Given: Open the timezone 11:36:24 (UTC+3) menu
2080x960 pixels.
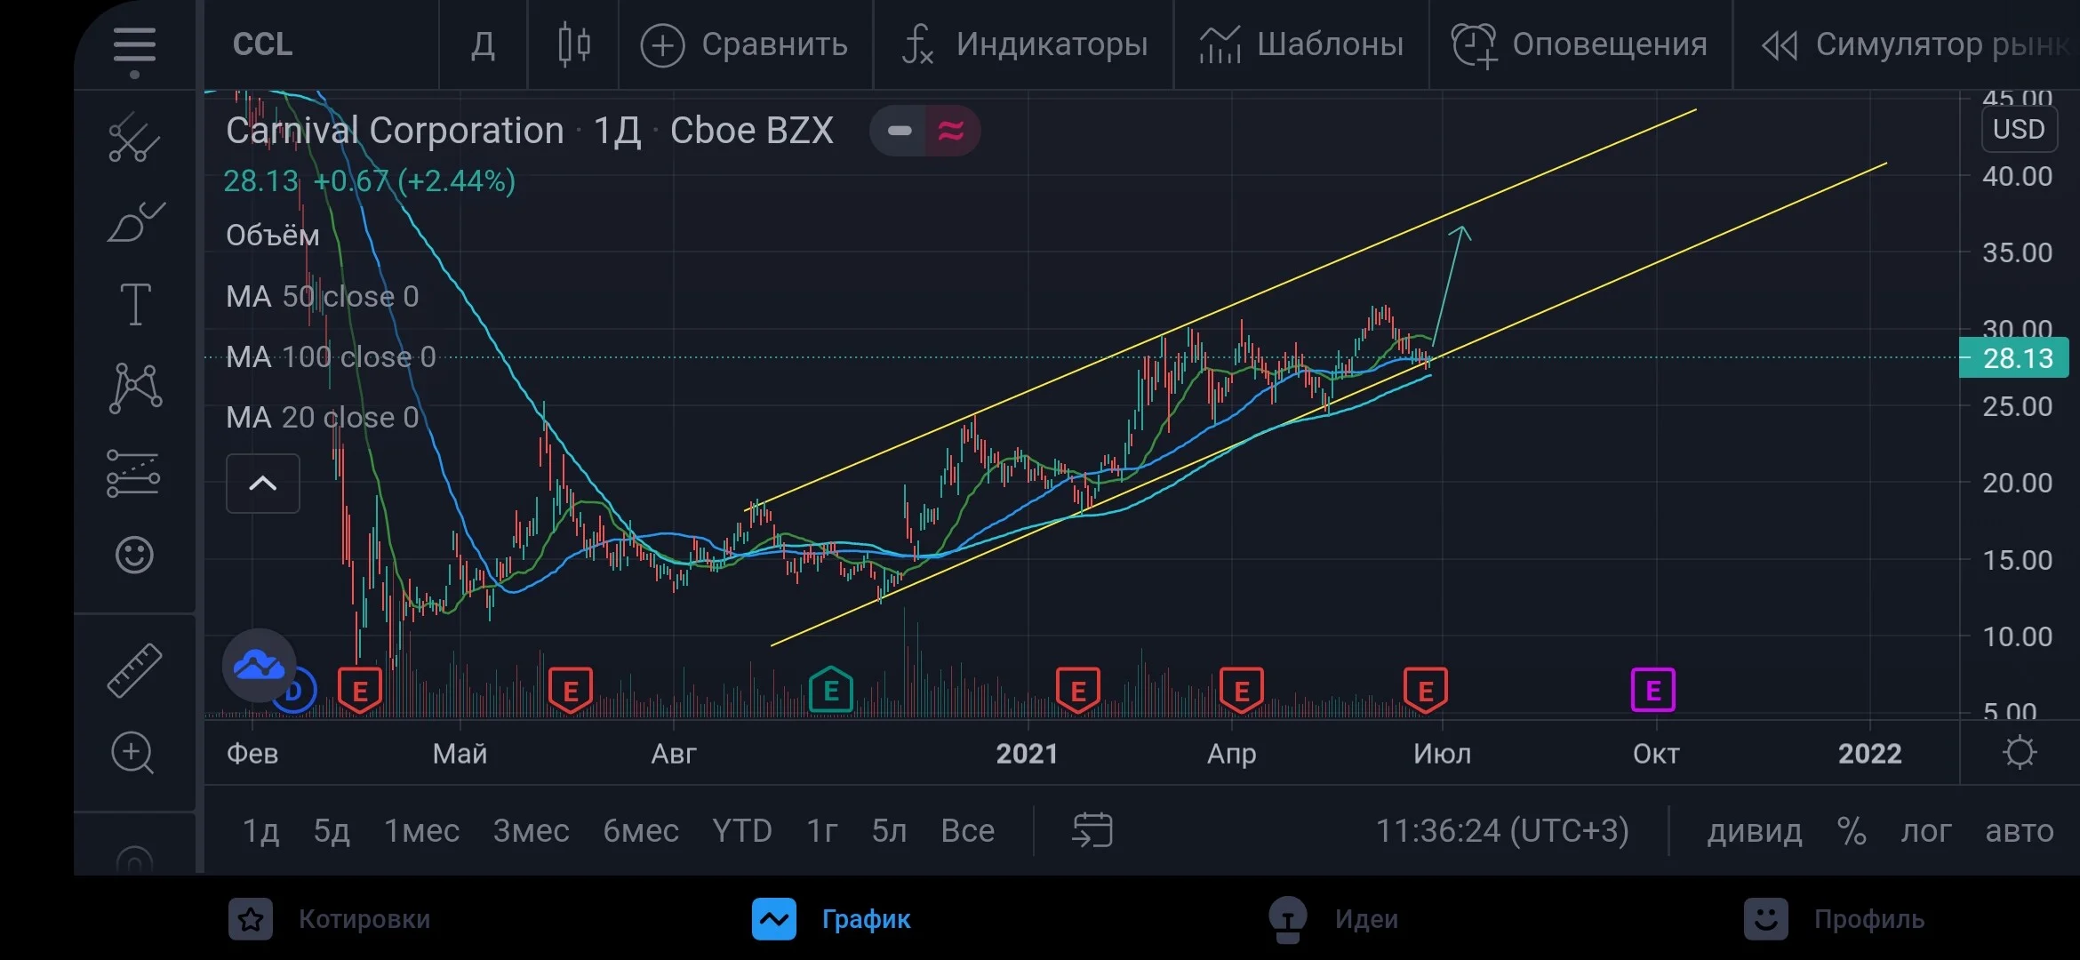Looking at the screenshot, I should [x=1502, y=831].
